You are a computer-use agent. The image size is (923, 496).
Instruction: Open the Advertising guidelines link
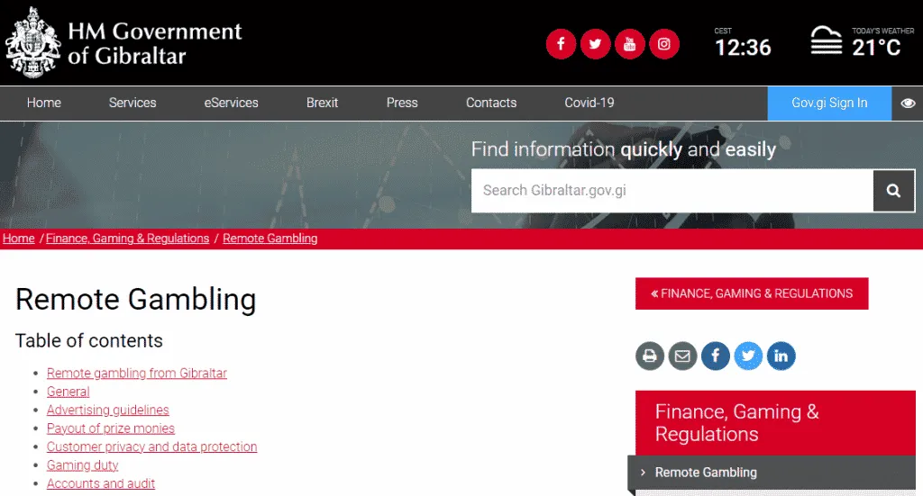coord(107,410)
